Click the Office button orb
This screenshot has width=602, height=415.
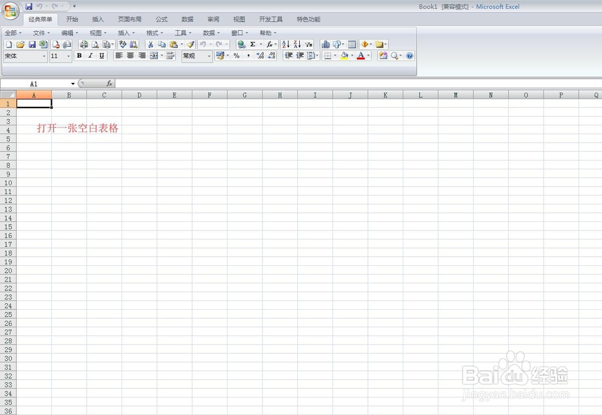point(10,11)
